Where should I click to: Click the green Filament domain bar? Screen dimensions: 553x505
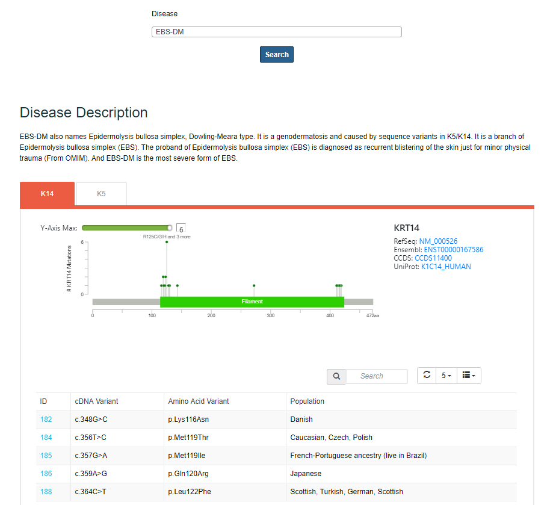252,302
